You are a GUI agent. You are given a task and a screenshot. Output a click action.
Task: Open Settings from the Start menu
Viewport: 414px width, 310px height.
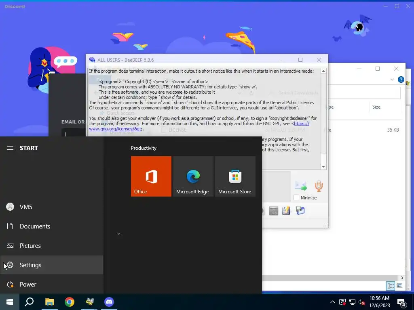click(x=52, y=265)
